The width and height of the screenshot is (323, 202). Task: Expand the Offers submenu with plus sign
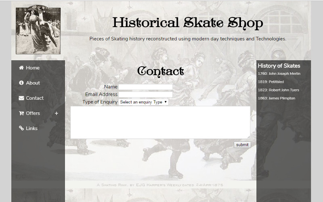point(57,114)
